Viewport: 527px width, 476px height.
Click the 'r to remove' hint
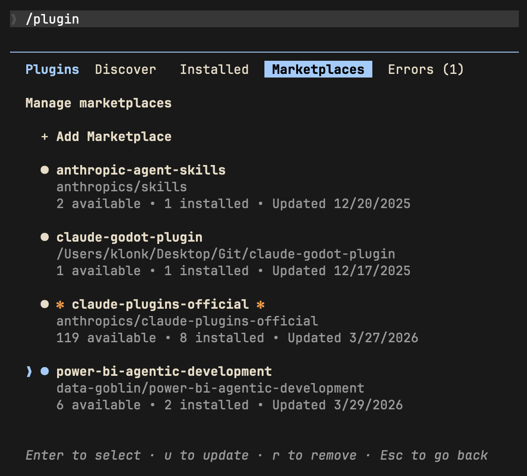[314, 456]
